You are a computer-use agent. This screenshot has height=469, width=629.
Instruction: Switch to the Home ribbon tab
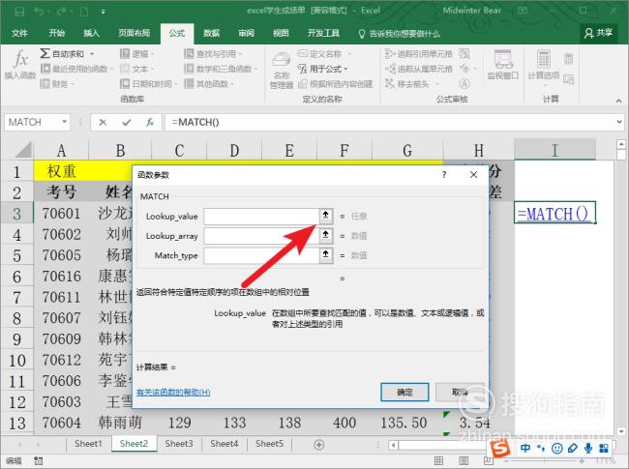point(56,33)
